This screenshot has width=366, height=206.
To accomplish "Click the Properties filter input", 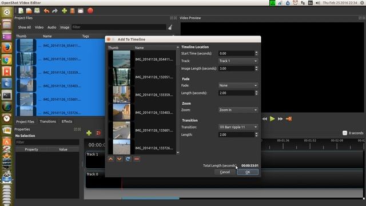I will 47,142.
